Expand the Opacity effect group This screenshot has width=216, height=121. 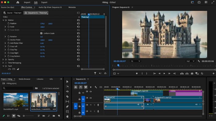3,59
